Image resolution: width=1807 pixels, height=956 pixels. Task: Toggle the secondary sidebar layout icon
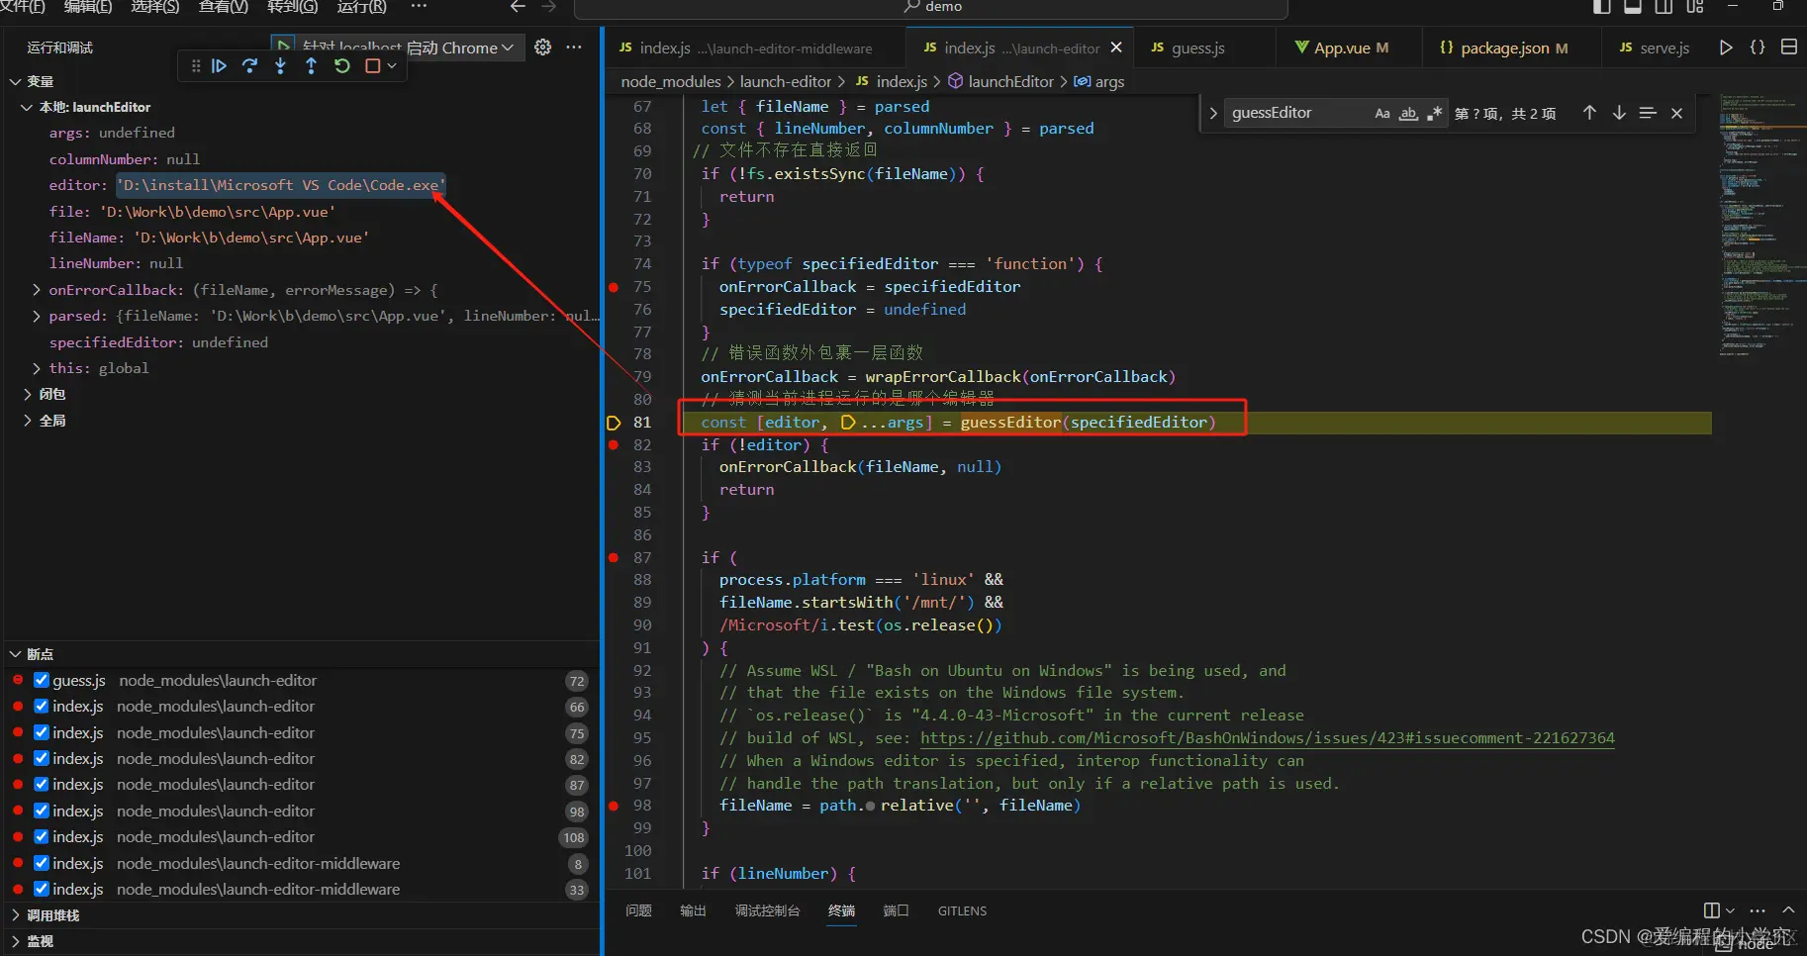coord(1664,7)
